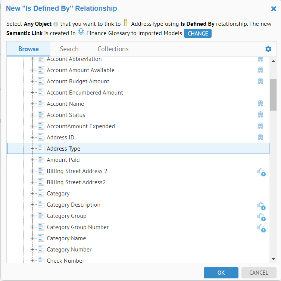
Task: Expand the Check Number node
Action: (x=33, y=261)
